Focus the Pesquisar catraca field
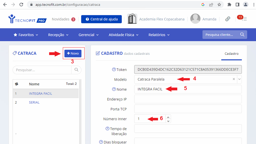The width and height of the screenshot is (256, 144). point(42,70)
